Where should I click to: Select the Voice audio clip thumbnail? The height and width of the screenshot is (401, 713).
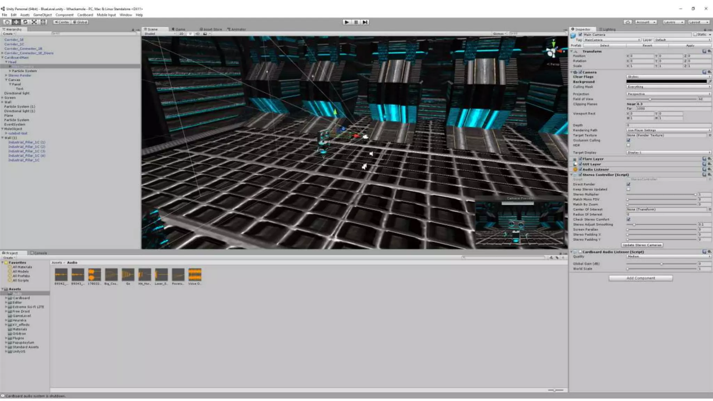pos(195,275)
